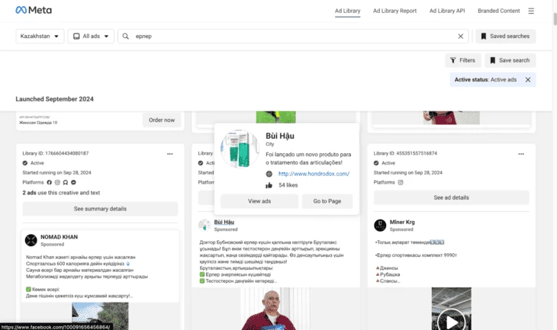This screenshot has width=557, height=330.
Task: Click the 'Launched September 2024' heading
Action: pos(55,99)
